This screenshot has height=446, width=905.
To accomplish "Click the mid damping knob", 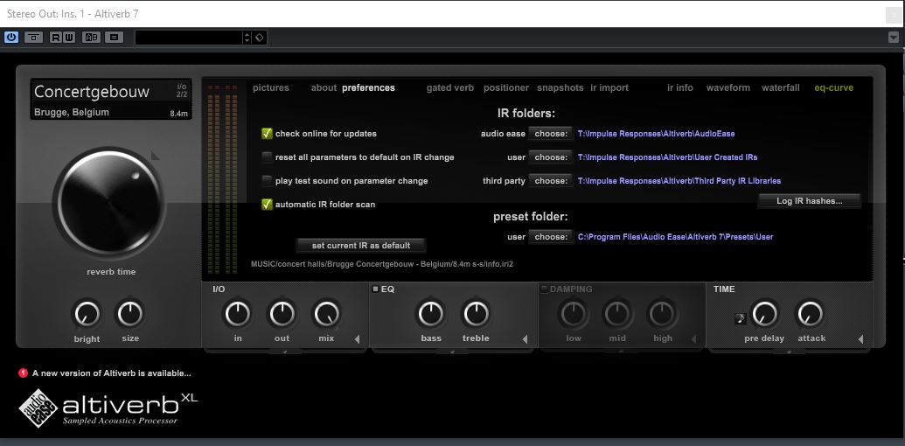I will (x=617, y=314).
